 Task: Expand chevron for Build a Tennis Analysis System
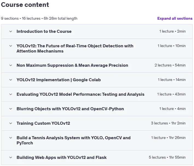point(11,138)
